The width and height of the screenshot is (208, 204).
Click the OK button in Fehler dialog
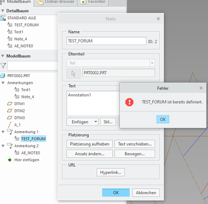coord(163,119)
